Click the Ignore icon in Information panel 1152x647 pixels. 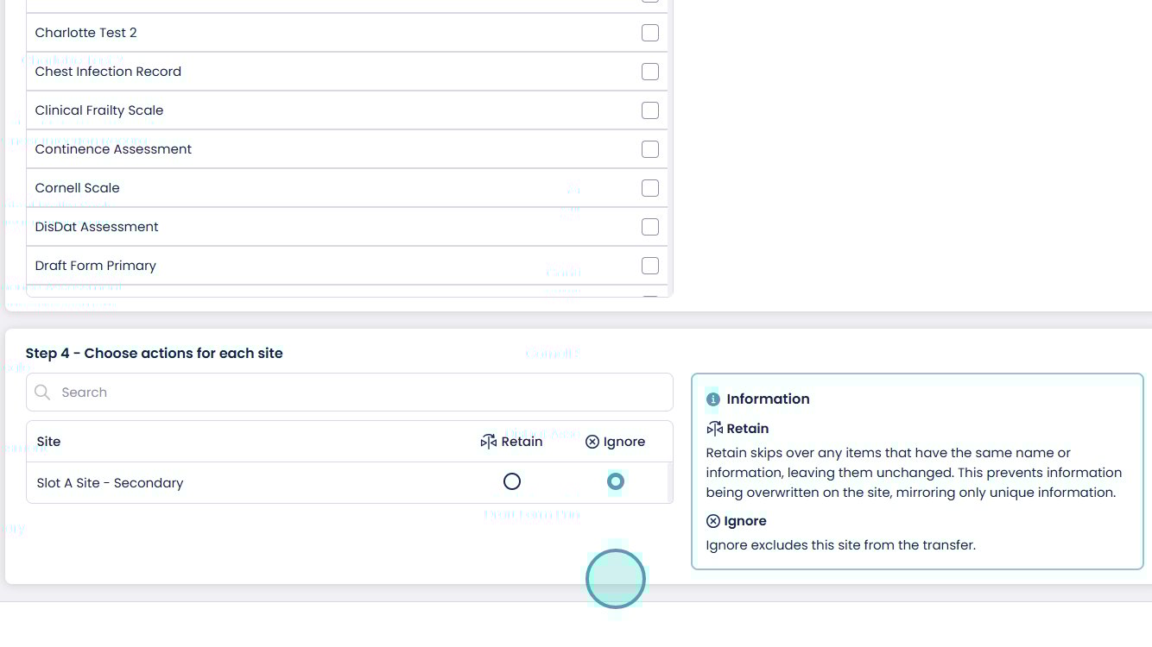(713, 521)
